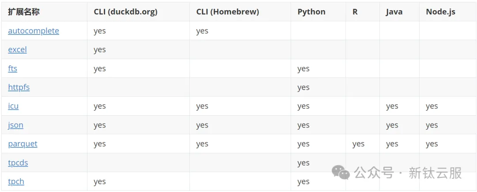Click the yes cell for parquet under R
Image resolution: width=477 pixels, height=192 pixels.
tap(358, 144)
